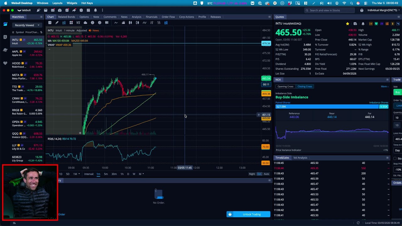The image size is (402, 226).
Task: Switch chart to mountain area type icon
Action: click(123, 23)
